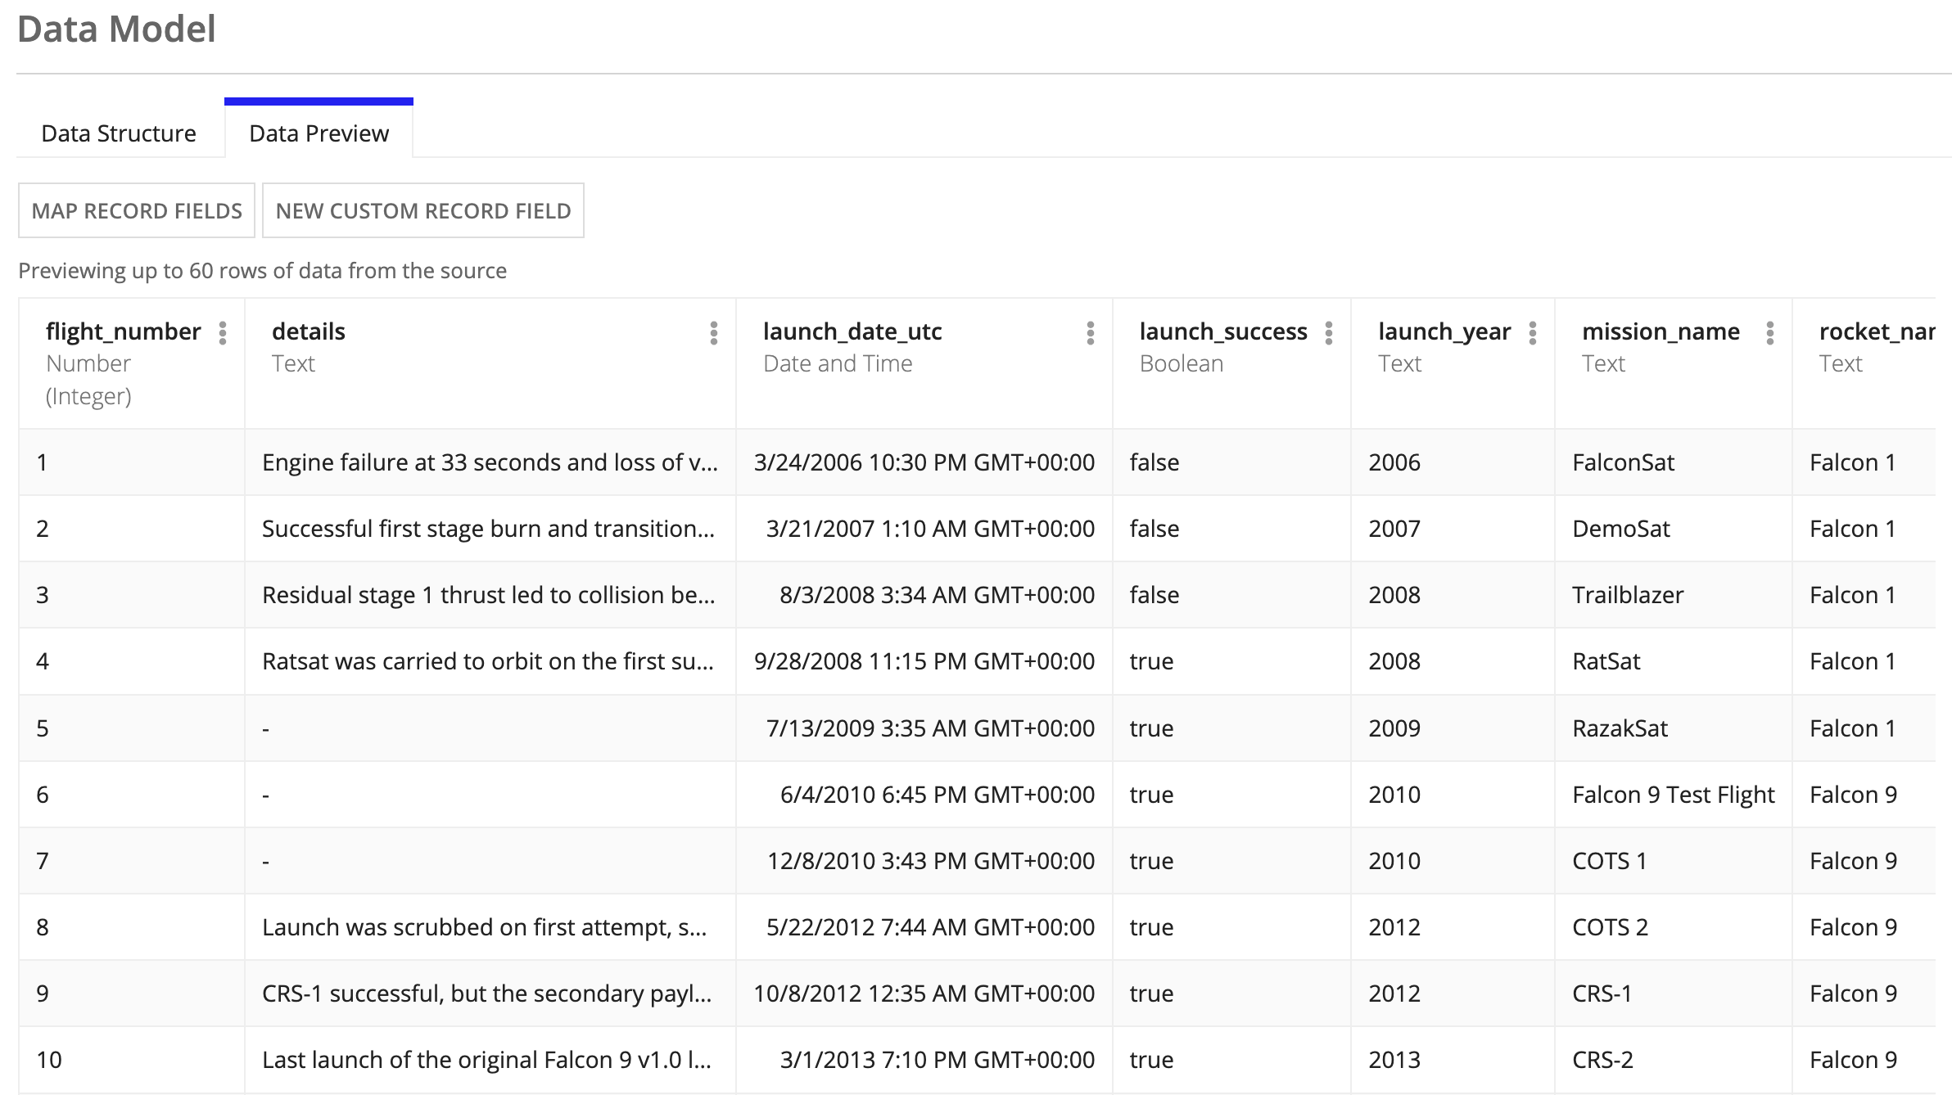Click the MAP RECORD FIELDS button
The width and height of the screenshot is (1952, 1095).
(x=137, y=210)
